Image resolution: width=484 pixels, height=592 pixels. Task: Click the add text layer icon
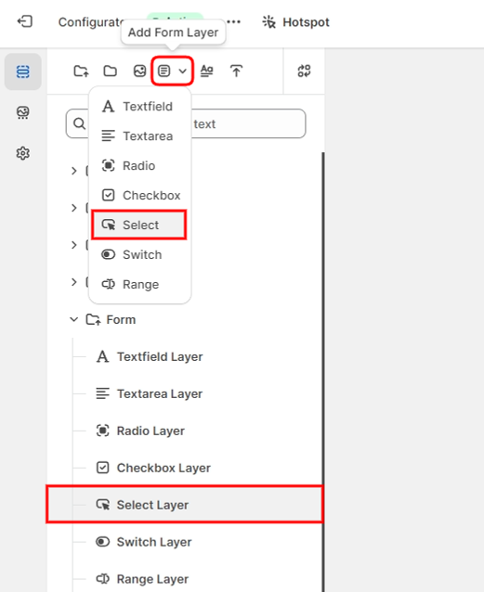coord(207,71)
